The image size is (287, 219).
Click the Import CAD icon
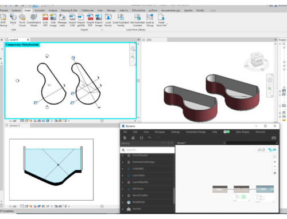[72, 17]
